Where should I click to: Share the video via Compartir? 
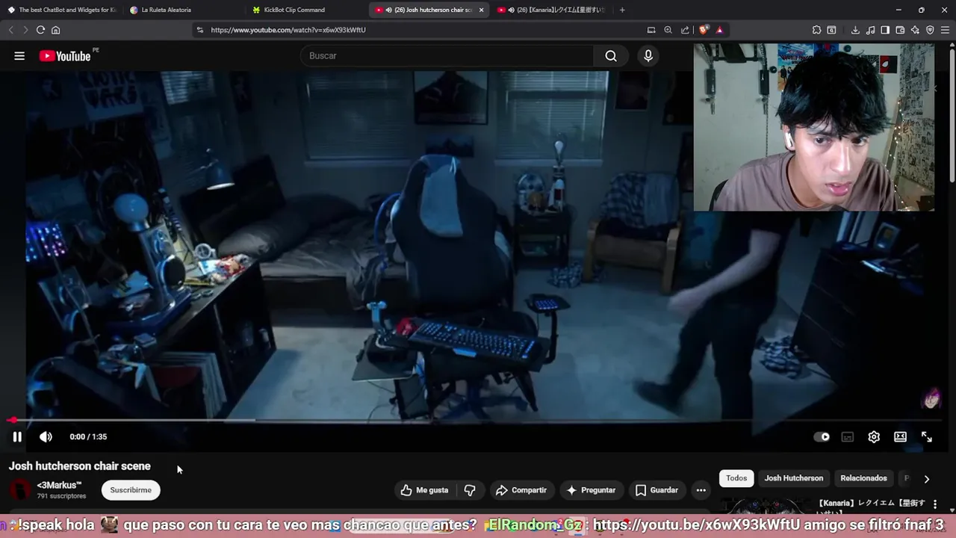click(x=521, y=490)
